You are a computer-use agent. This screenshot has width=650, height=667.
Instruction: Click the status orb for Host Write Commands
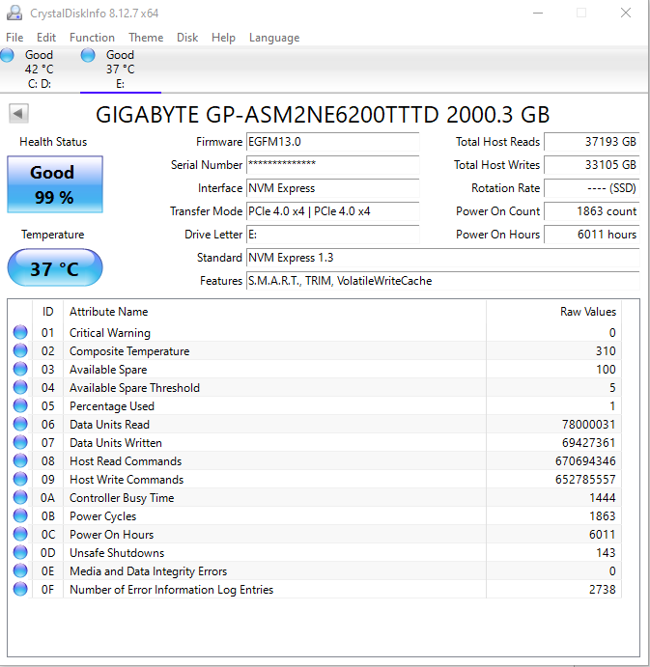tap(20, 479)
